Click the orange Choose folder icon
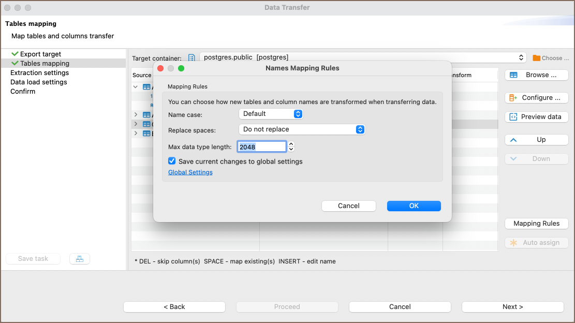Screen dimensions: 575x323 point(537,58)
